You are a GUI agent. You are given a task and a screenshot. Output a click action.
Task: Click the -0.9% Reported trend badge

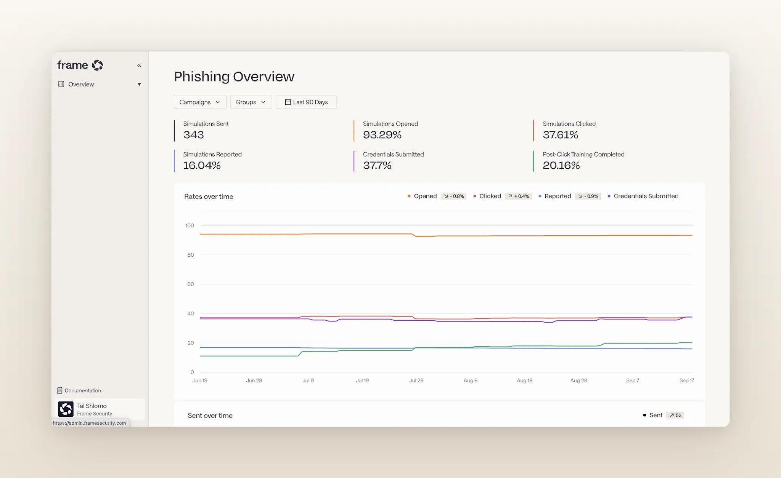[588, 196]
